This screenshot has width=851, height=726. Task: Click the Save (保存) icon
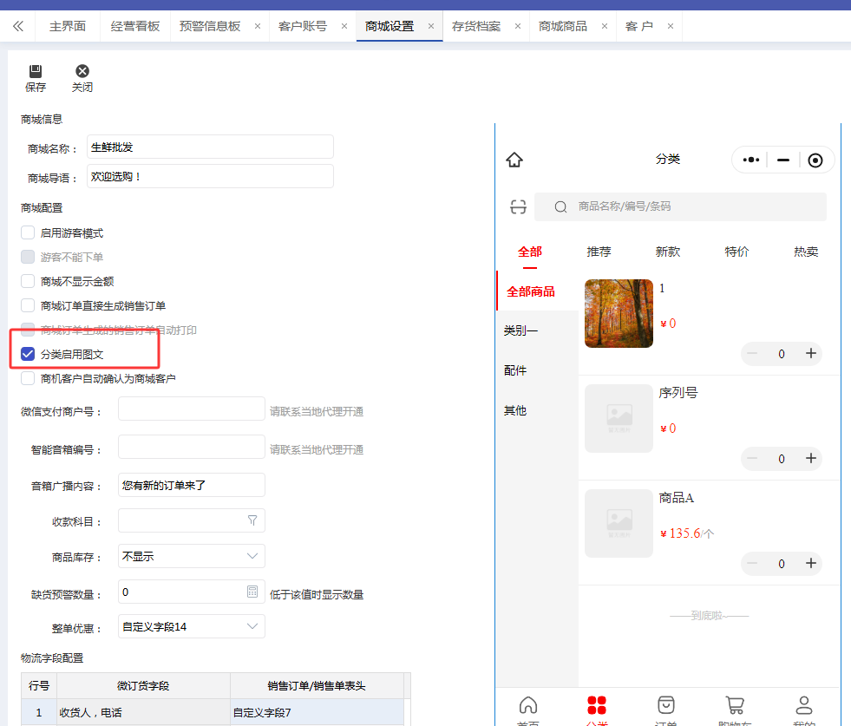point(36,71)
